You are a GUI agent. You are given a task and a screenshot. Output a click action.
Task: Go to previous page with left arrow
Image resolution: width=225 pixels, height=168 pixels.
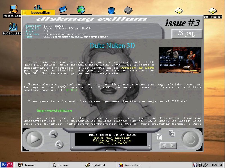[164, 146]
